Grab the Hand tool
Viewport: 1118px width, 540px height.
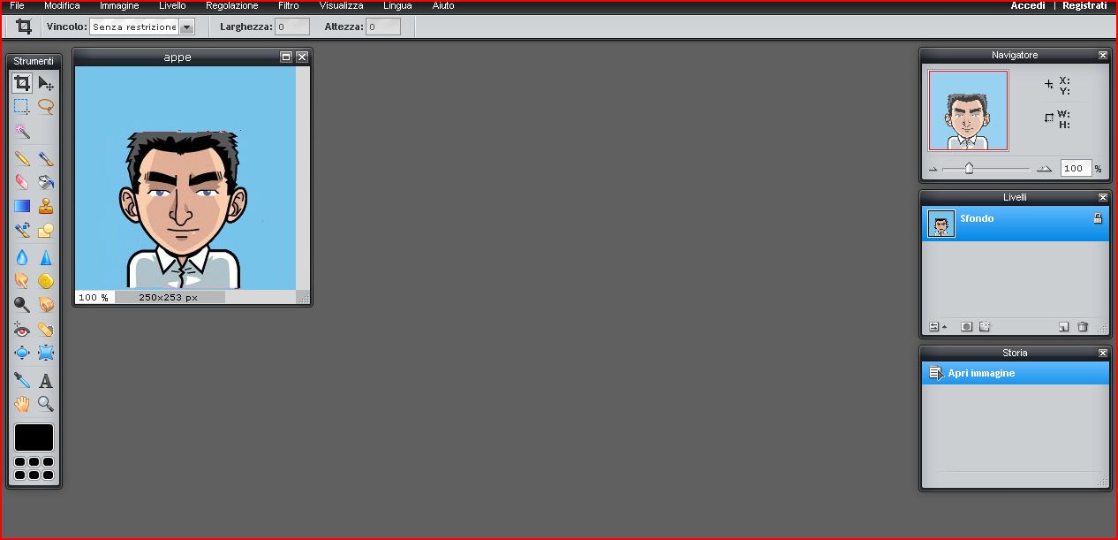tap(21, 403)
